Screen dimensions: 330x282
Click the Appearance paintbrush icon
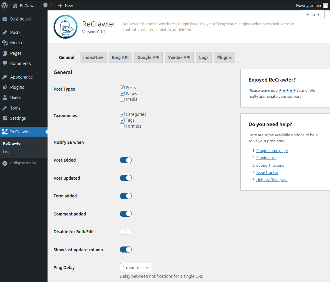[5, 77]
